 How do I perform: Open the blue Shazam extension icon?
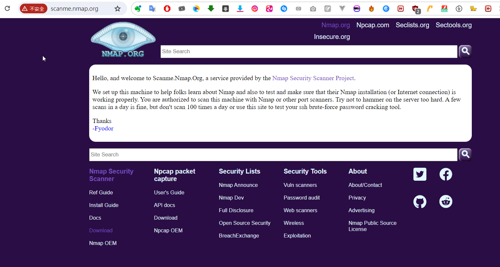pos(284,9)
